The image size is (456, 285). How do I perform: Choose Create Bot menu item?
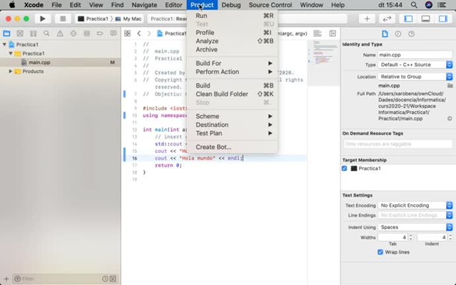[232, 147]
